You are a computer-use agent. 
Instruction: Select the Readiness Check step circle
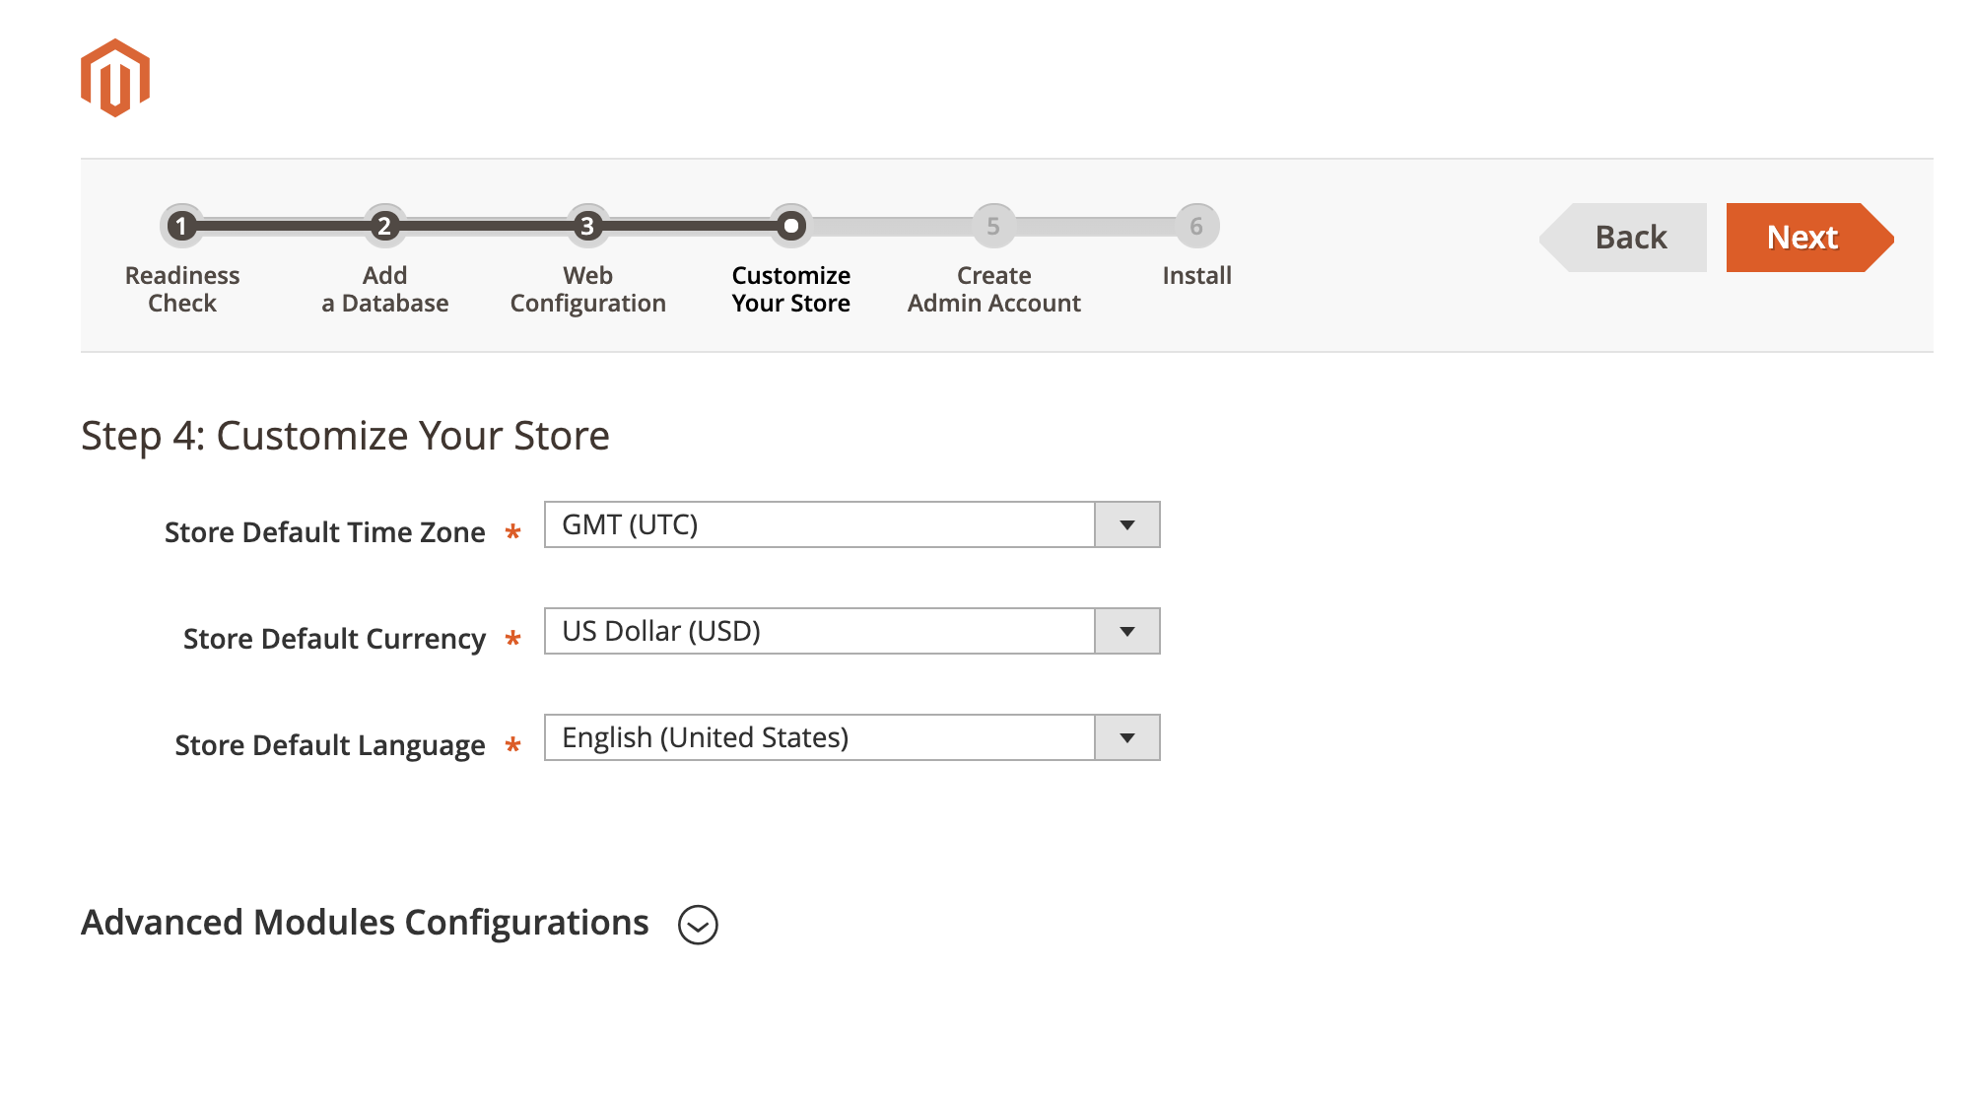click(x=183, y=225)
